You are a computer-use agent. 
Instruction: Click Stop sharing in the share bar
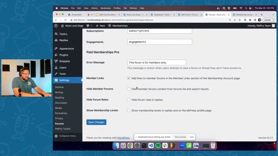coord(180,137)
